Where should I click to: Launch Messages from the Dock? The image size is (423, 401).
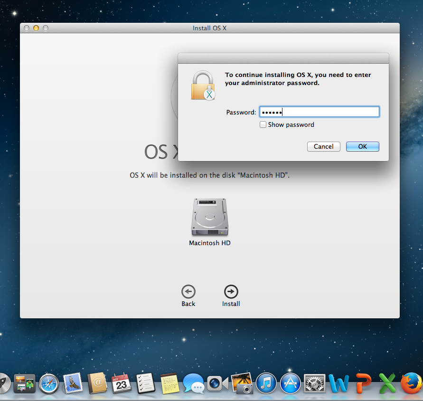coord(194,383)
